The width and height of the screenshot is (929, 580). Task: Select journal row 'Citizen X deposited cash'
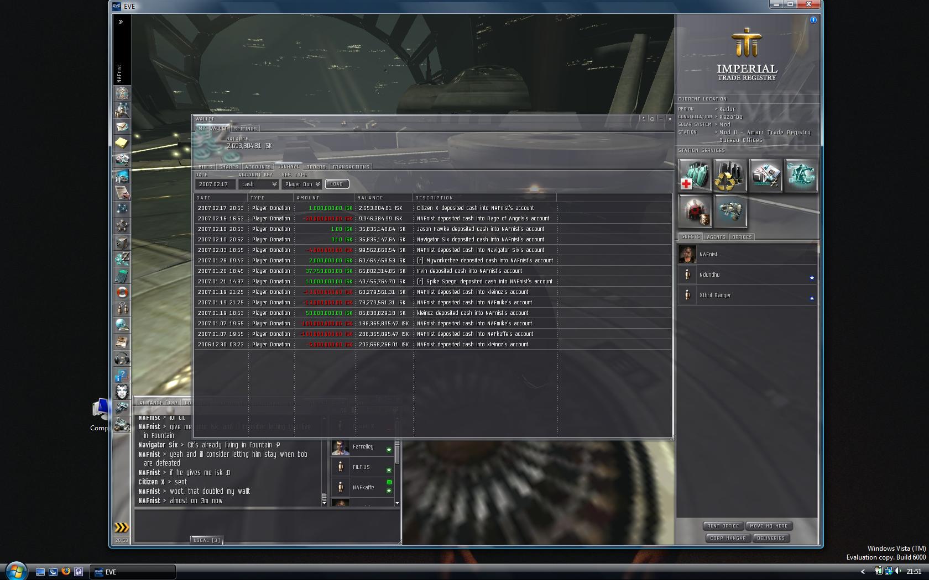click(x=433, y=208)
